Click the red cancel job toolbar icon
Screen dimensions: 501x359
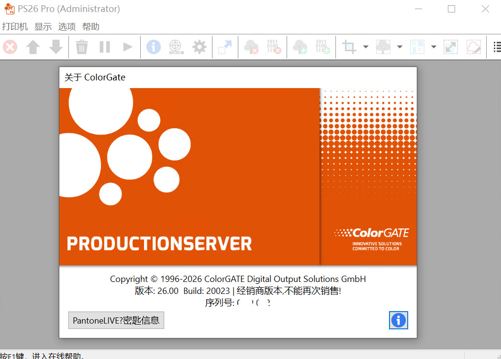[x=10, y=47]
